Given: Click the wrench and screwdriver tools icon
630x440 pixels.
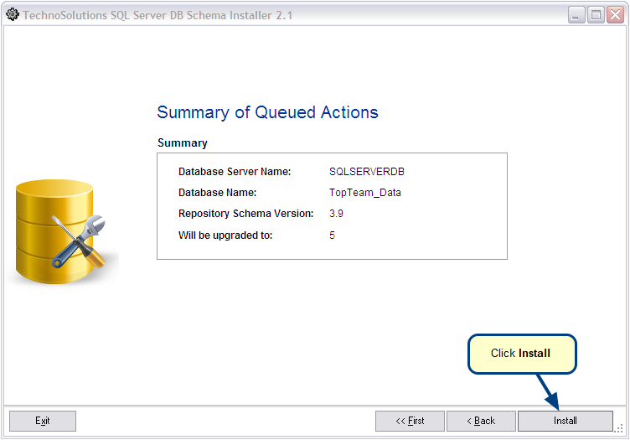Looking at the screenshot, I should click(x=79, y=241).
